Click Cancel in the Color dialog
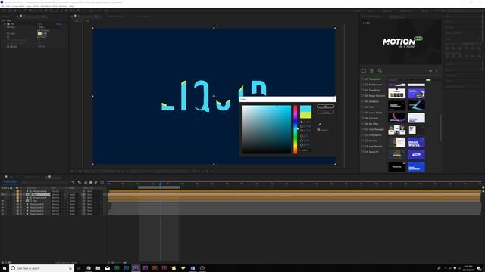The width and height of the screenshot is (485, 272). tap(325, 112)
